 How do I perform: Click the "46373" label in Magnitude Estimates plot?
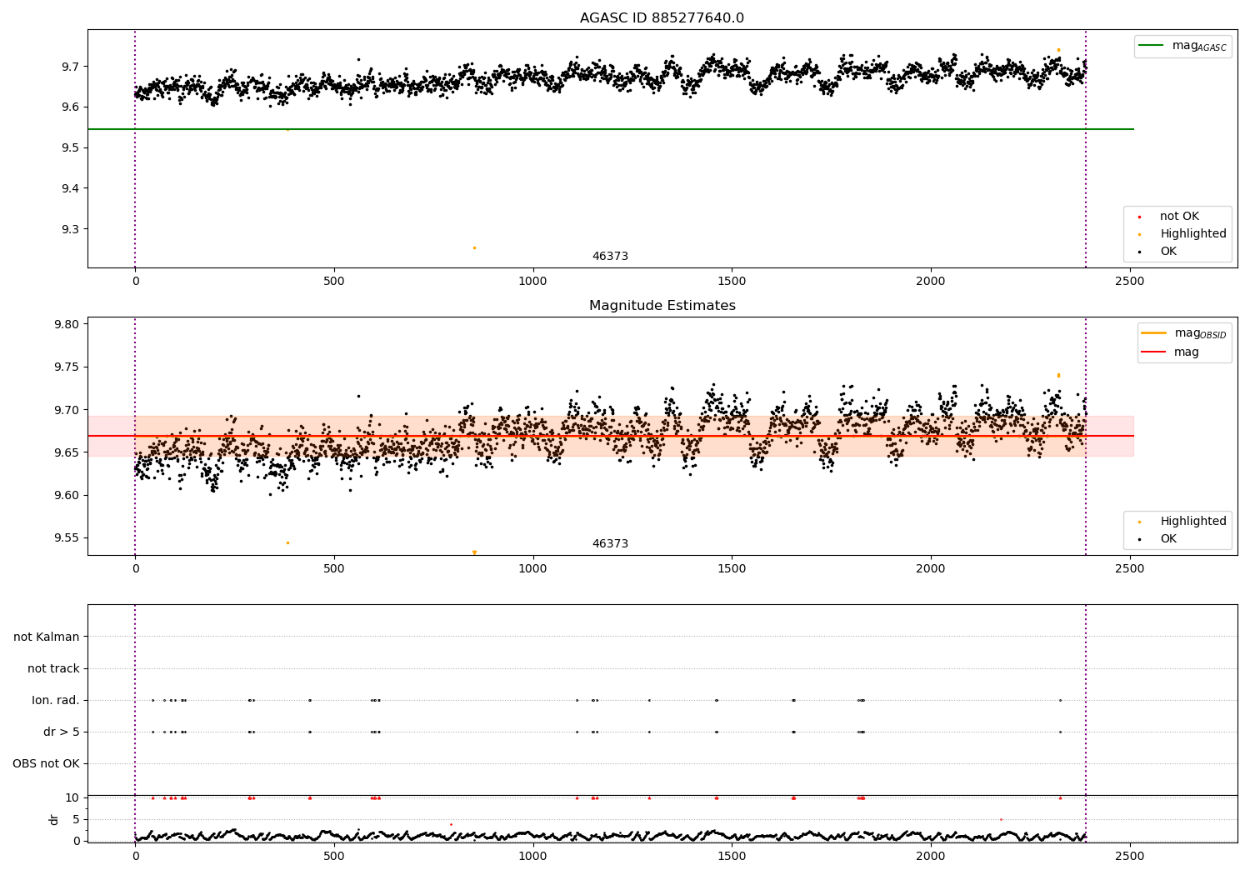[610, 543]
